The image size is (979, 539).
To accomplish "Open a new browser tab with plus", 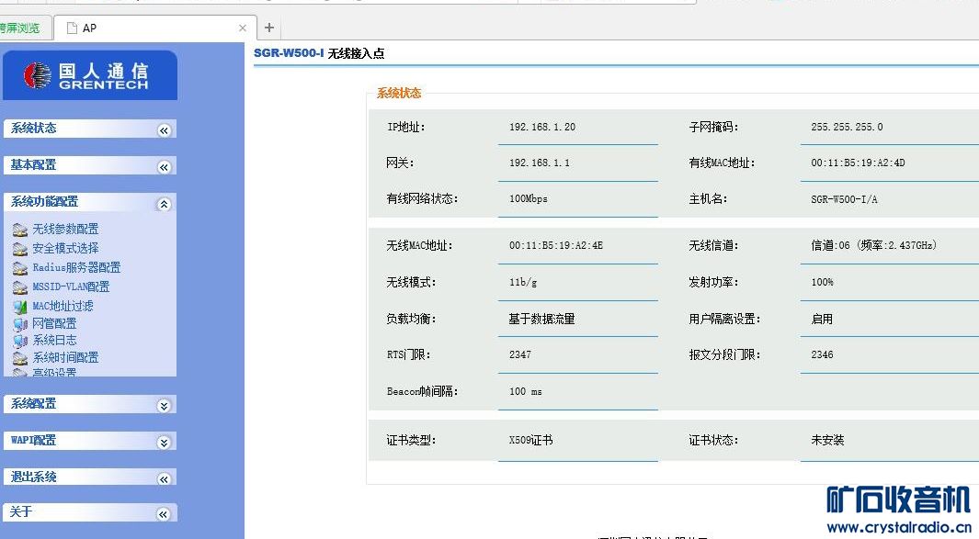I will point(269,28).
